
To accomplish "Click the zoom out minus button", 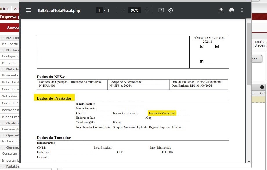I will tap(122, 10).
